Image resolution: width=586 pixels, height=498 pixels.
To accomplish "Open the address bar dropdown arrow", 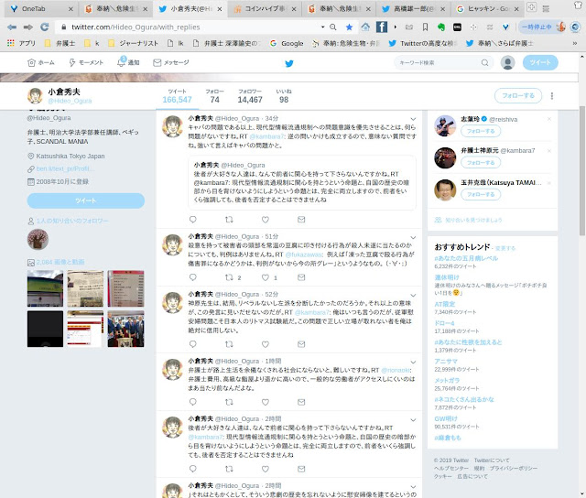I will (x=322, y=27).
